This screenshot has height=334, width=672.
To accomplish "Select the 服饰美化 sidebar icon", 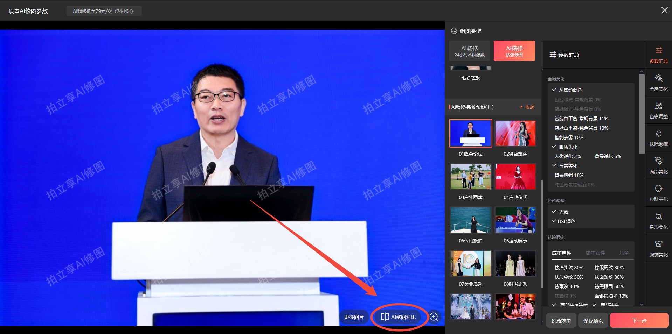I will pos(658,248).
